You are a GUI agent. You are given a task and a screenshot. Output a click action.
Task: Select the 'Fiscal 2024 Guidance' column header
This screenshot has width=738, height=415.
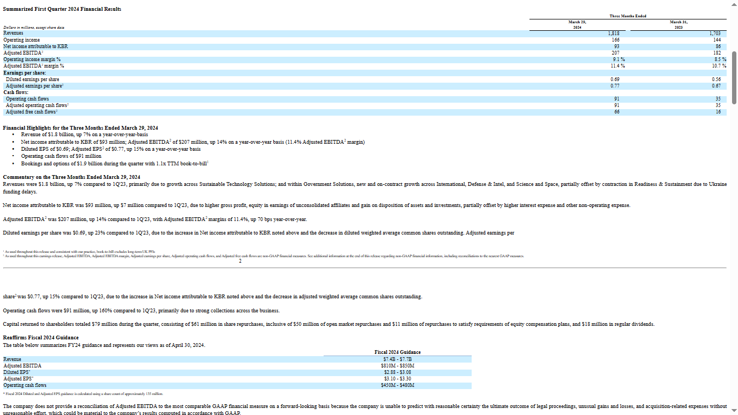point(398,352)
